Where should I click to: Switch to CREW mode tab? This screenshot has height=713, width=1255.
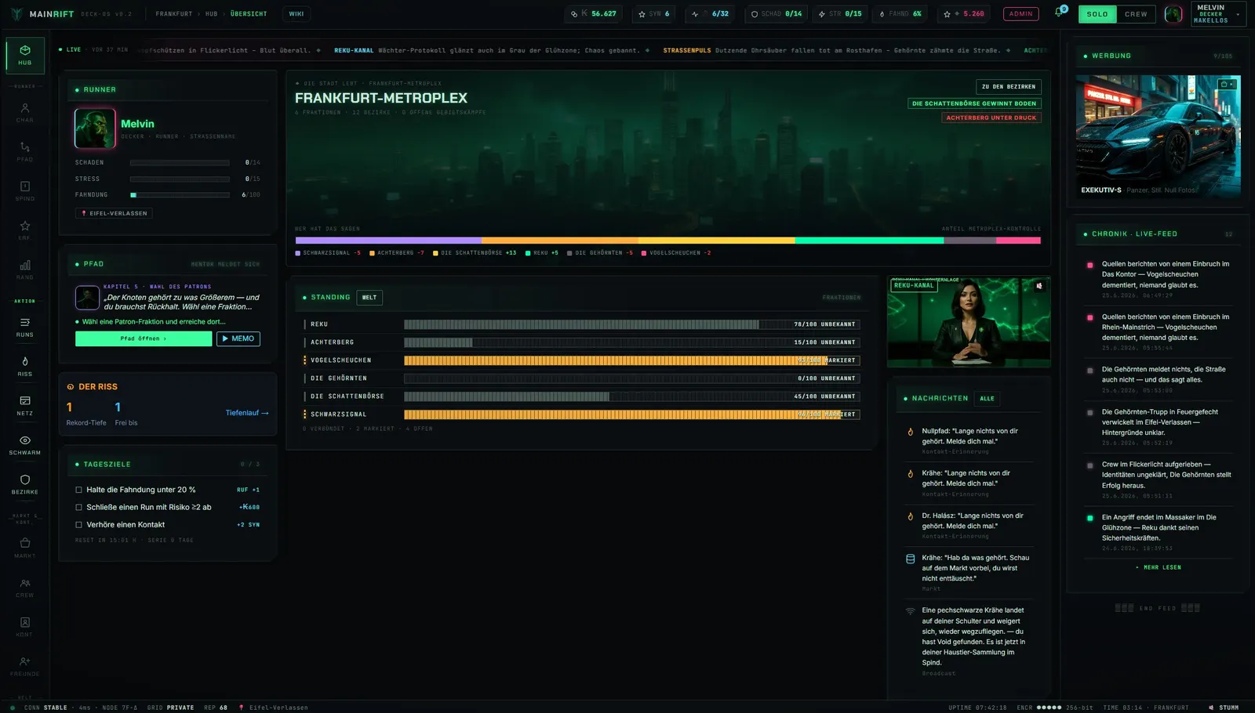pos(1136,14)
